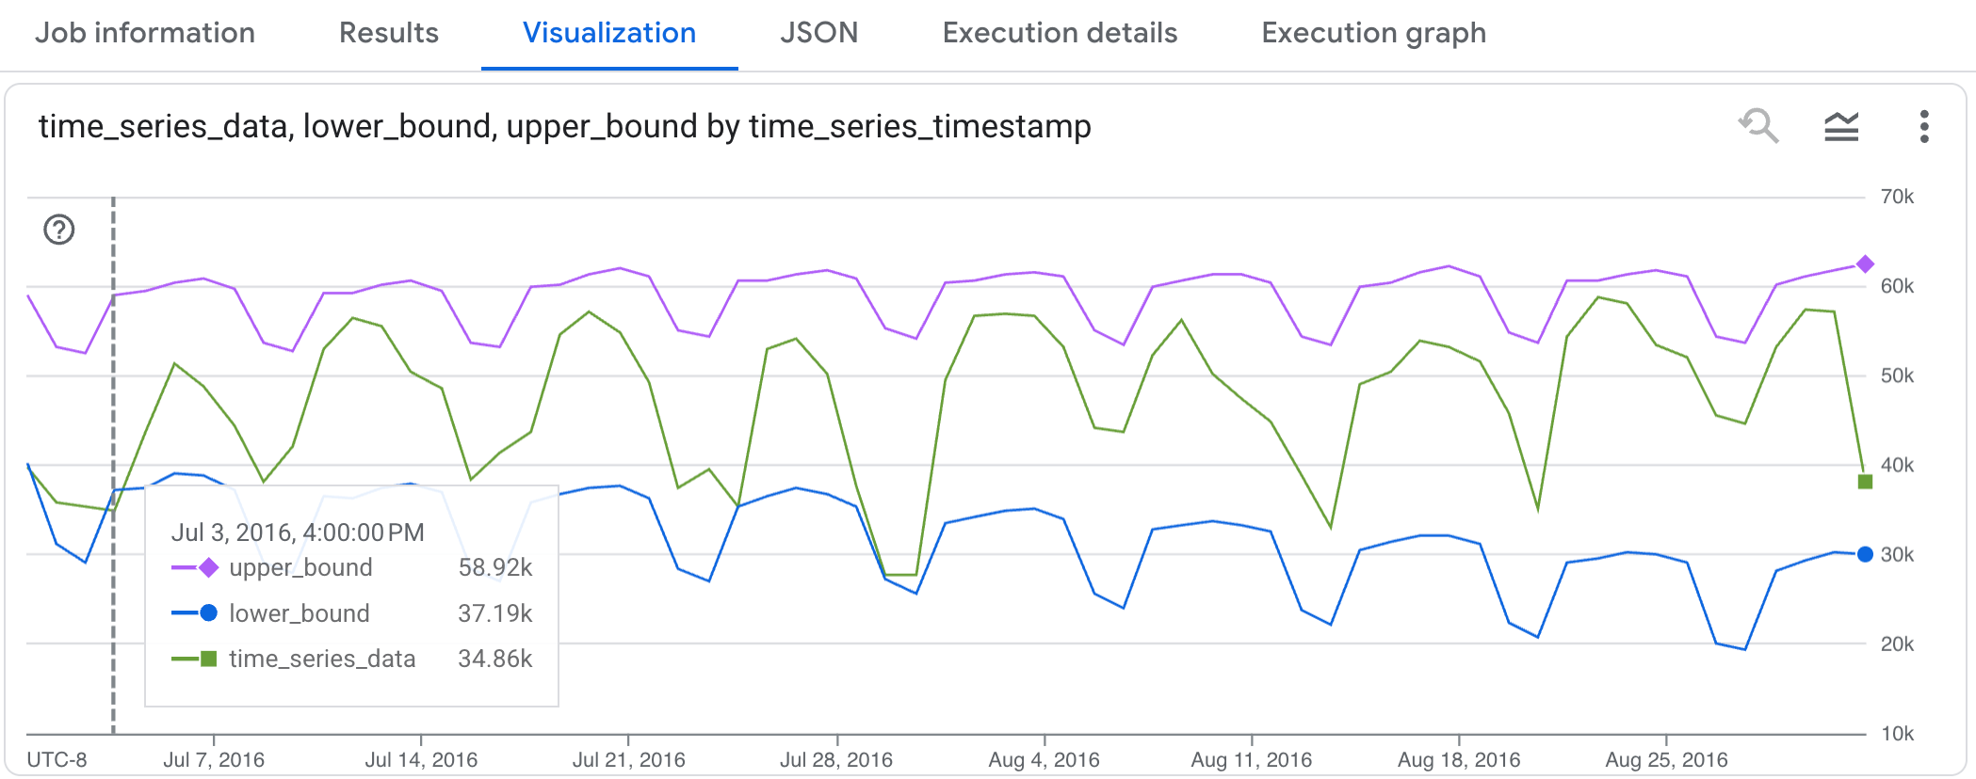Open chart type options via the area chart icon
Viewport: 1976px width, 779px height.
click(x=1842, y=127)
